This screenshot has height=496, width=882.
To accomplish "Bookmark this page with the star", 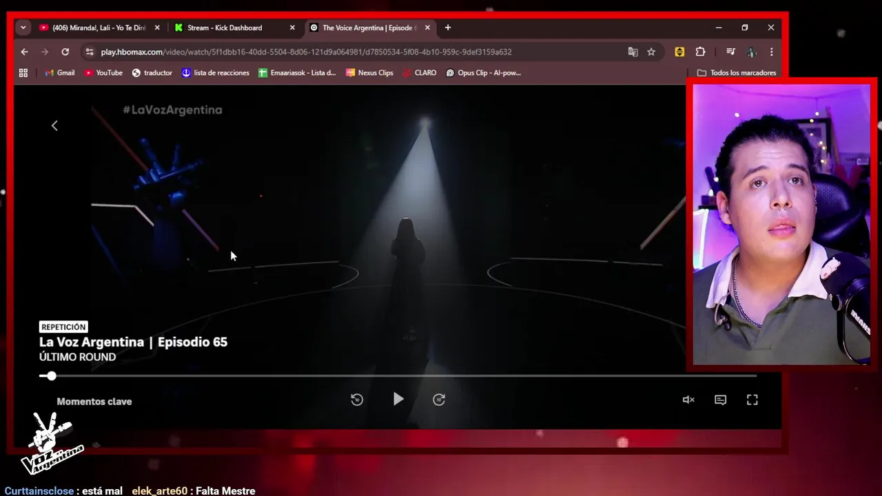I will click(651, 52).
